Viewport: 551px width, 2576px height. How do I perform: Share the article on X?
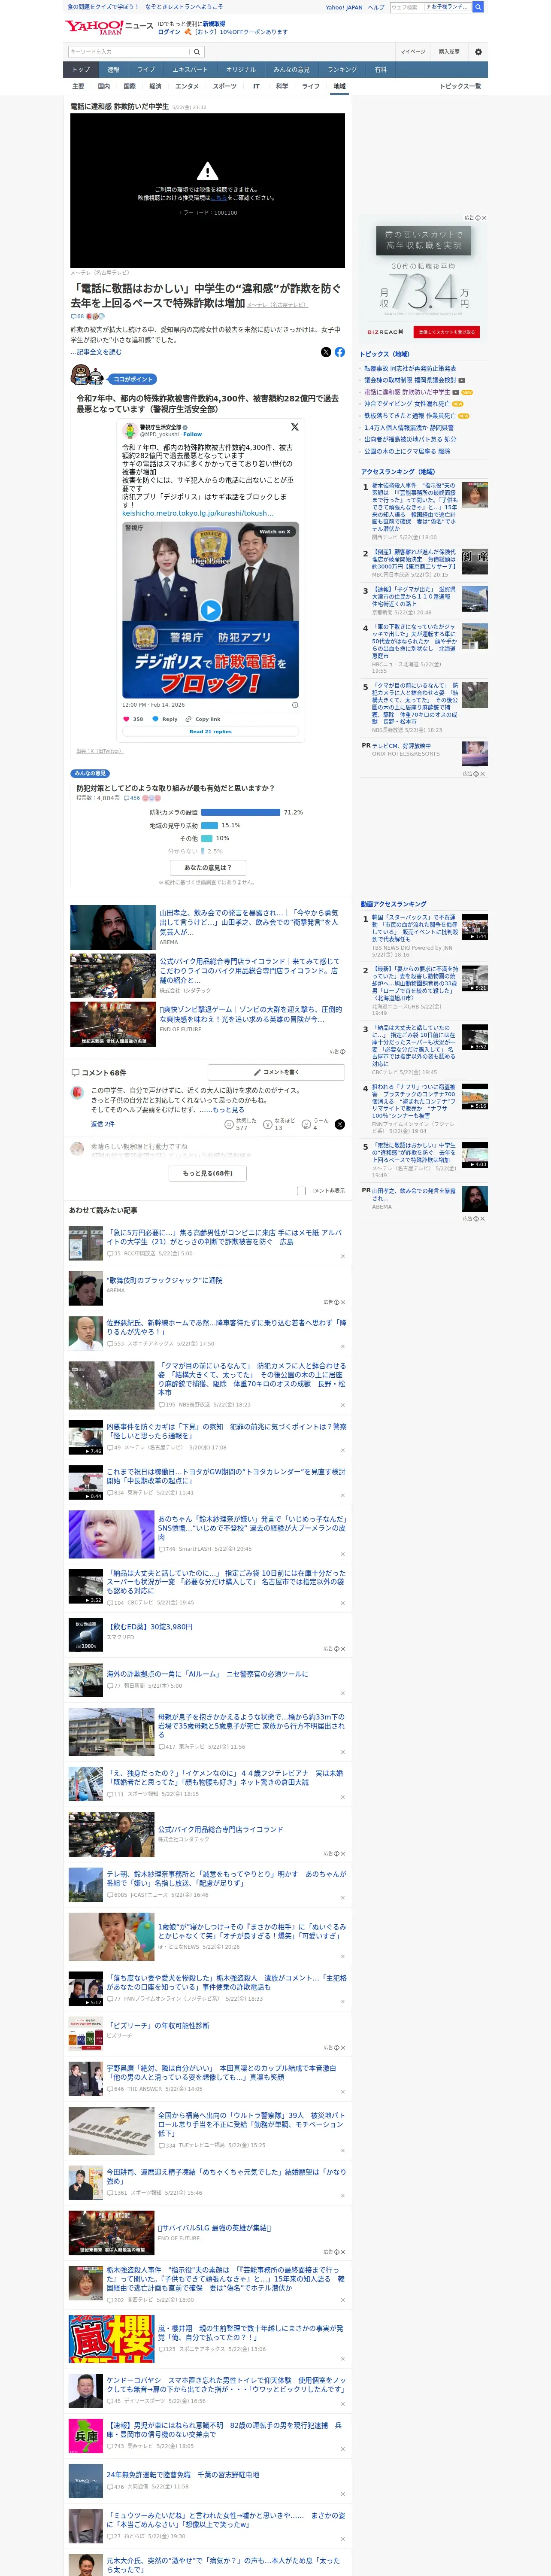pos(326,352)
